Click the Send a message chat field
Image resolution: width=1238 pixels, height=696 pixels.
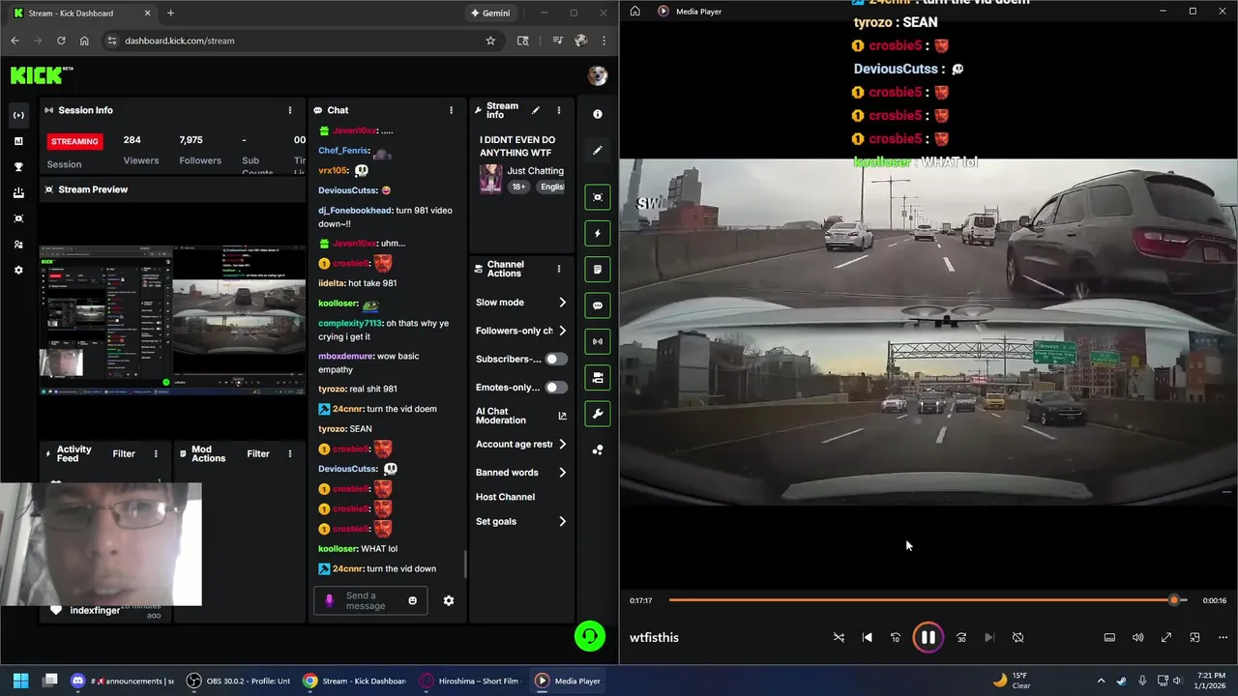370,600
